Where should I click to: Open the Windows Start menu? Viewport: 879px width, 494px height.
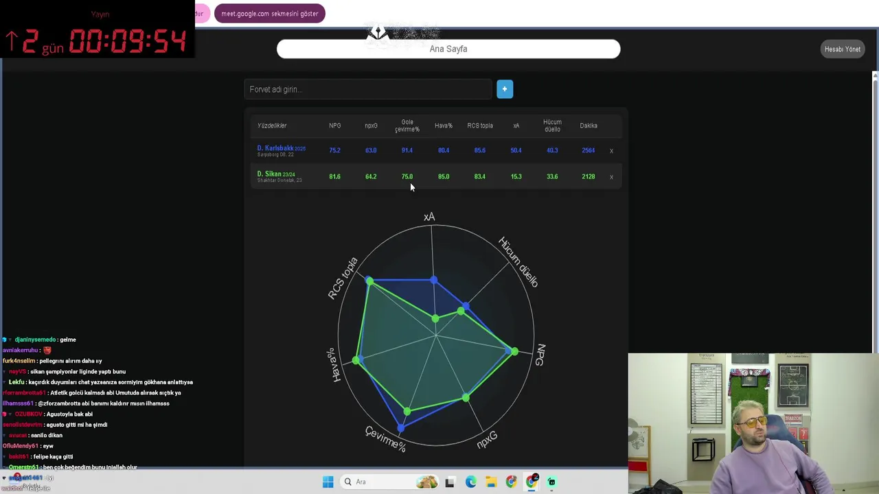(328, 482)
